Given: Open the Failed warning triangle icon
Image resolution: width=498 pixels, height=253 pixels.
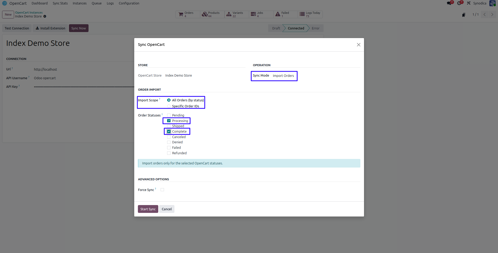Looking at the screenshot, I should click(278, 14).
